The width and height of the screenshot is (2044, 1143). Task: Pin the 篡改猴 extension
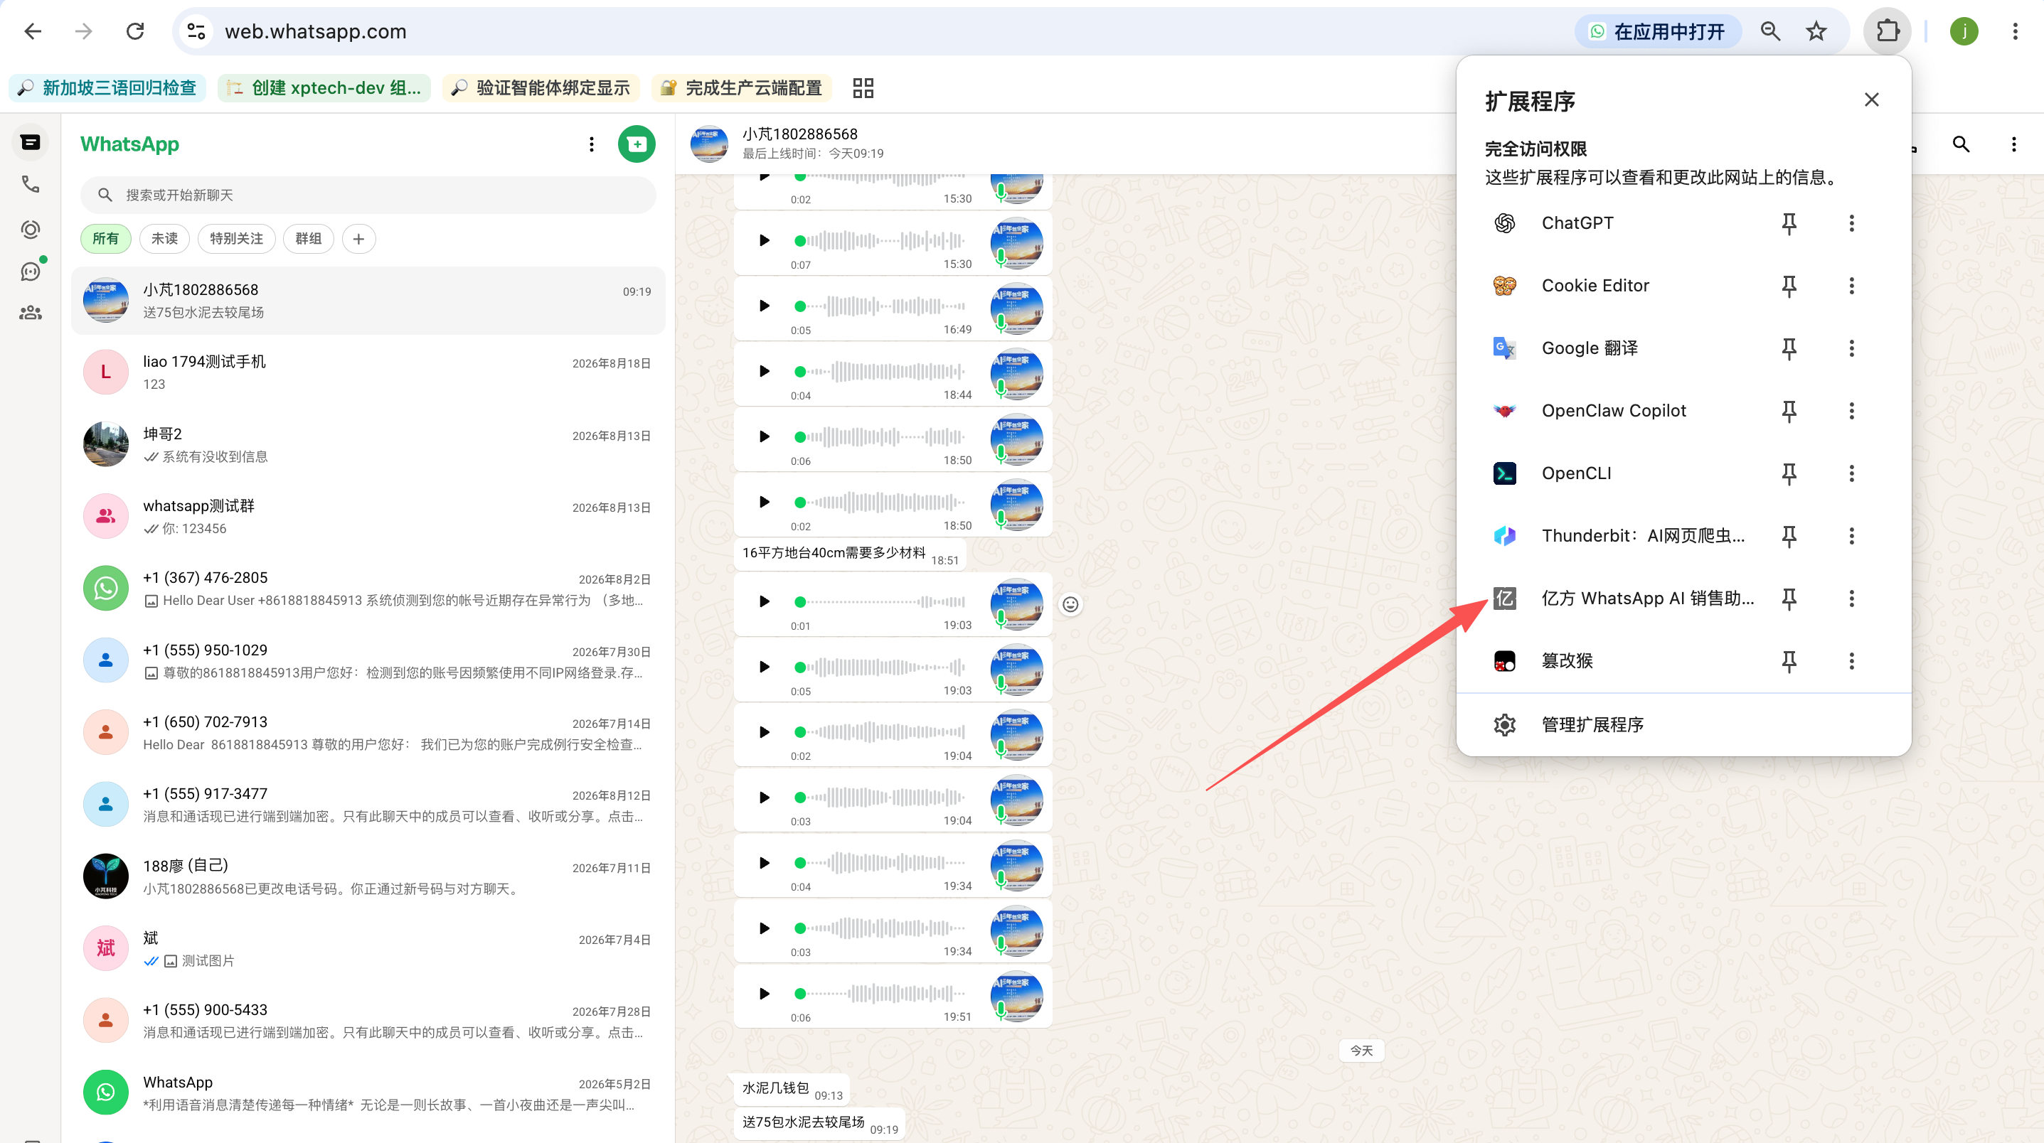pos(1789,662)
